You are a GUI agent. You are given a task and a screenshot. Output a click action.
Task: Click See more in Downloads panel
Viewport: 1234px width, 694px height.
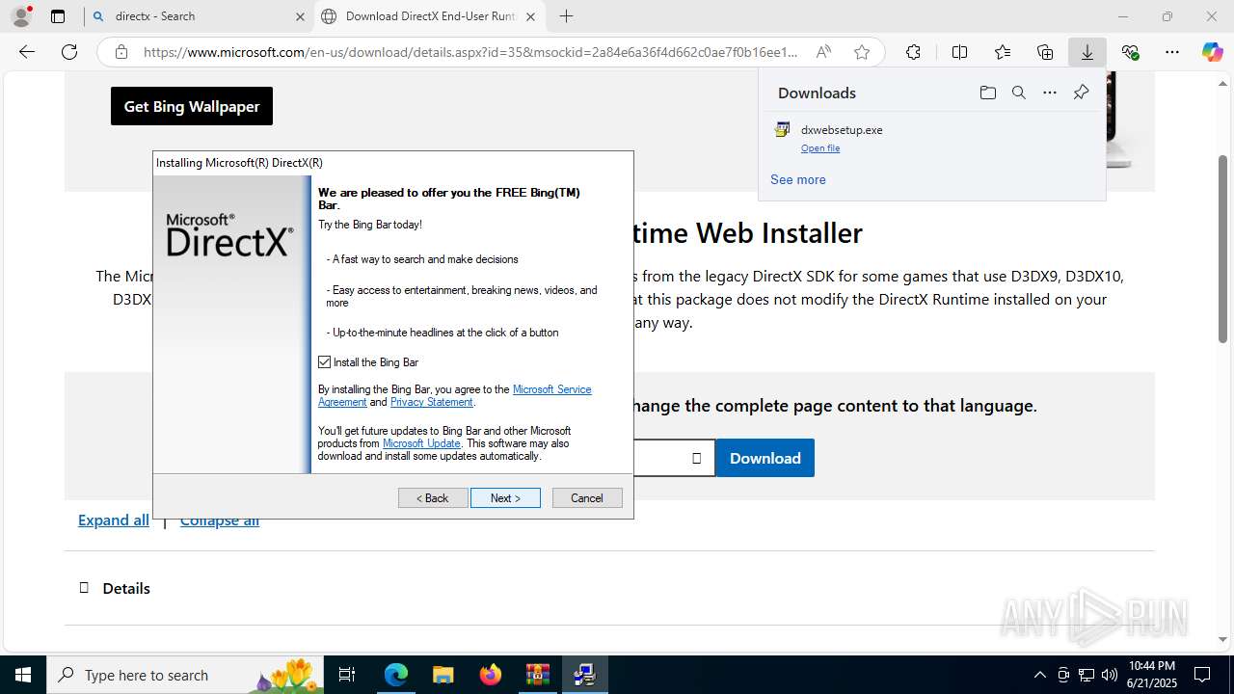point(798,179)
